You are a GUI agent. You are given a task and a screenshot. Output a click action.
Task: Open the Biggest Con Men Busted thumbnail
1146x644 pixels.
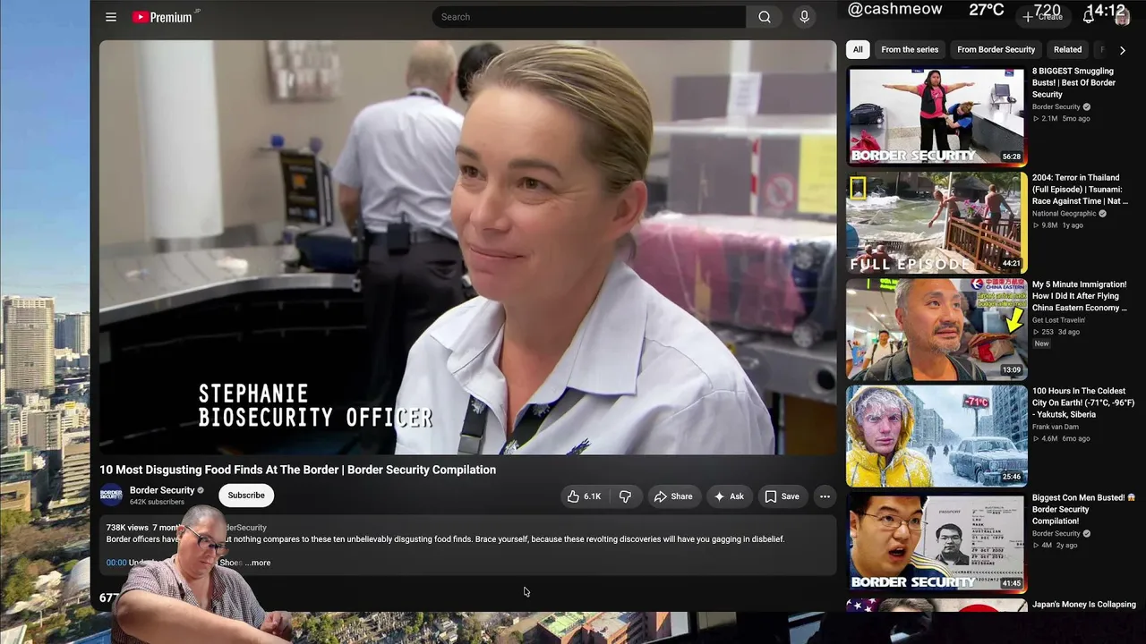coord(936,542)
